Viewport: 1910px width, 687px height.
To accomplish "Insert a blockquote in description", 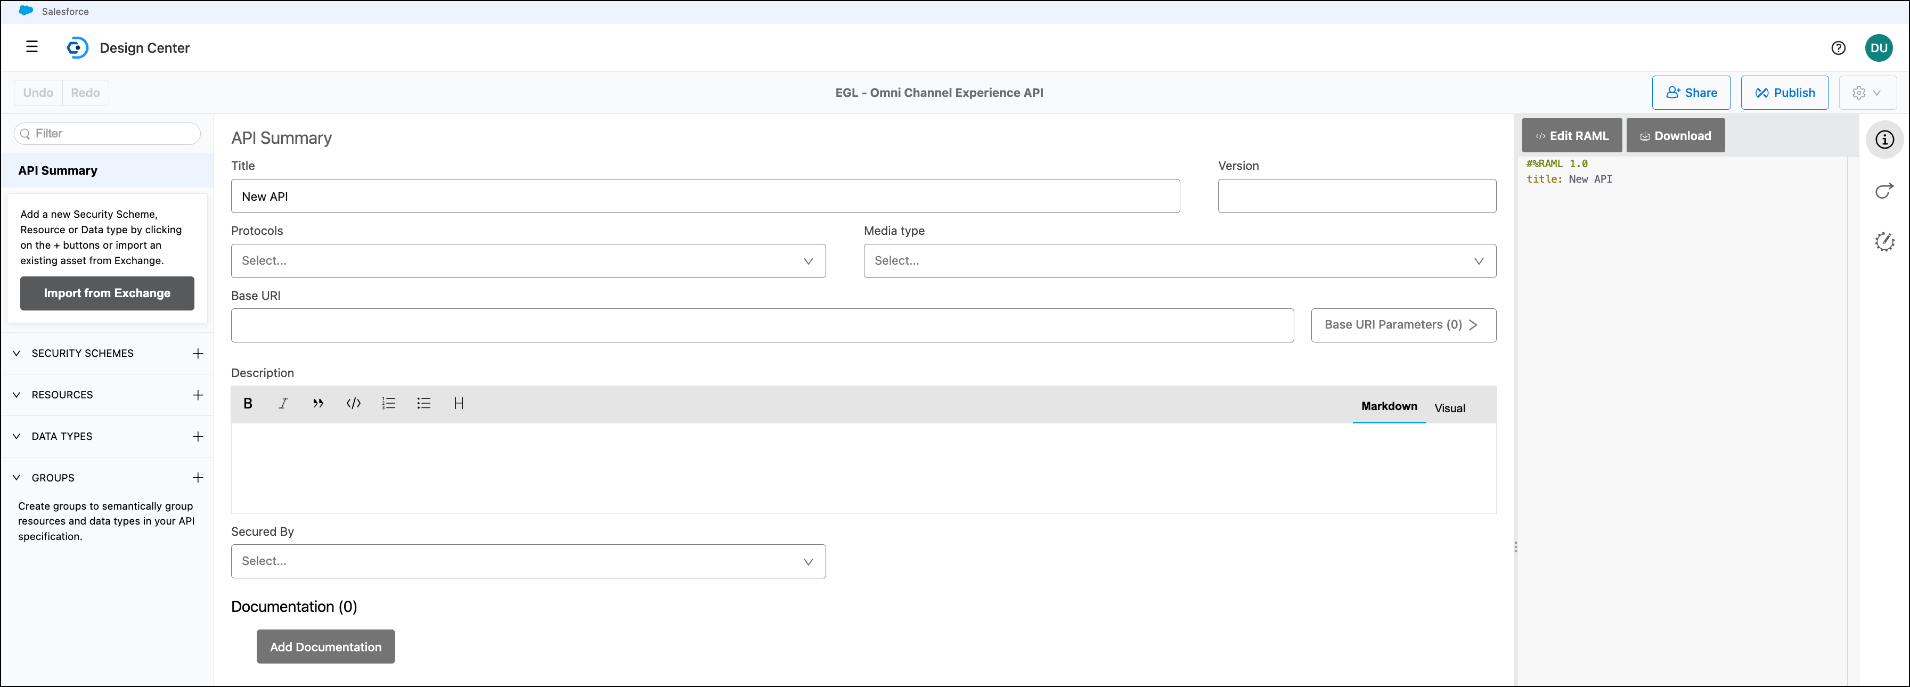I will point(318,403).
